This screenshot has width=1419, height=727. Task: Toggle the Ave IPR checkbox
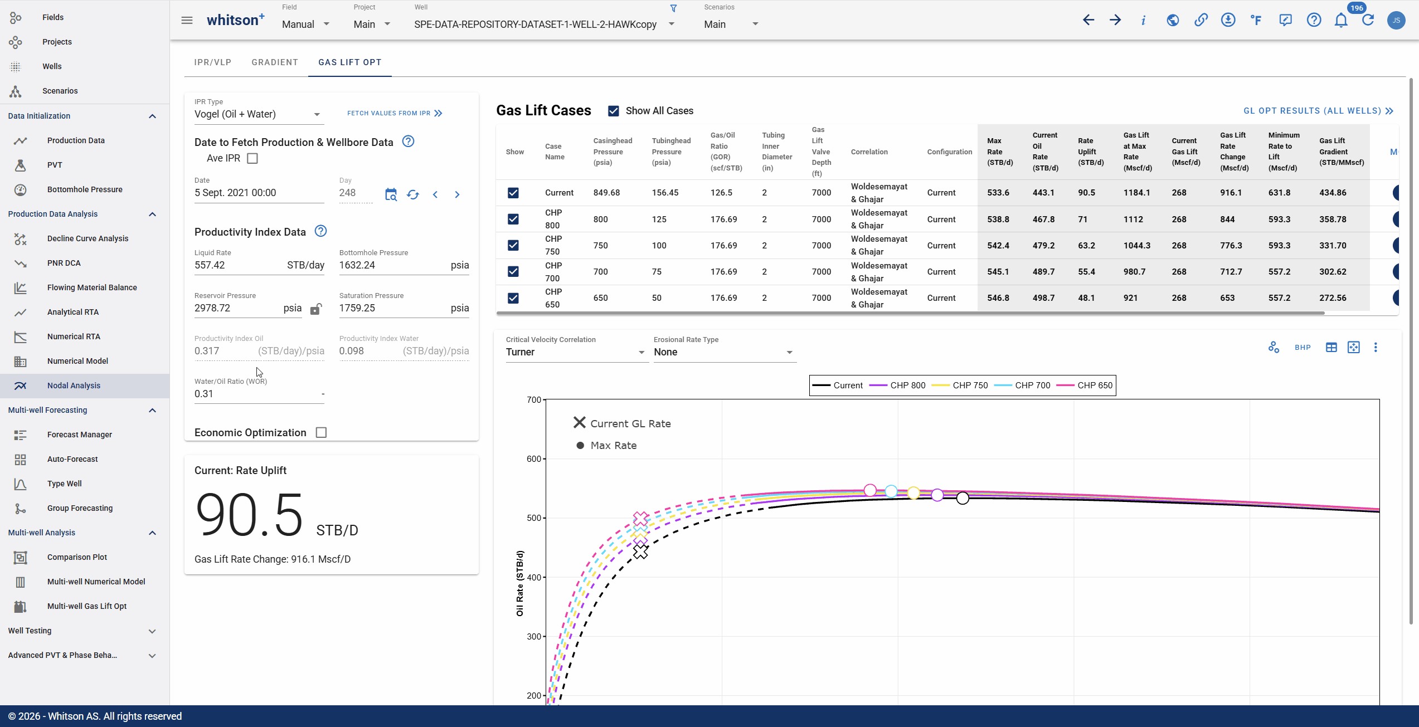252,159
